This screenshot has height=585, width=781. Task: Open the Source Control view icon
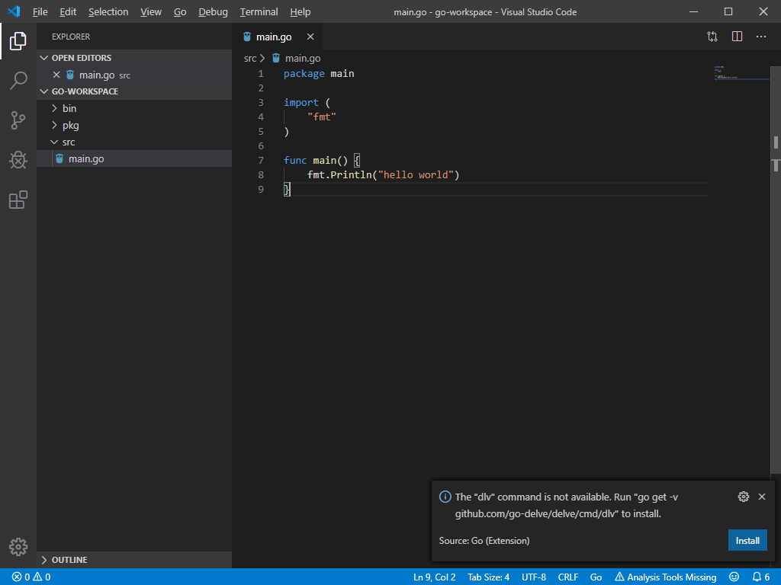coord(18,120)
